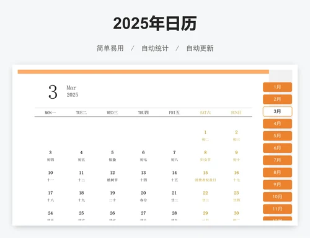
Task: Click the MON一 column header
Action: click(x=50, y=112)
